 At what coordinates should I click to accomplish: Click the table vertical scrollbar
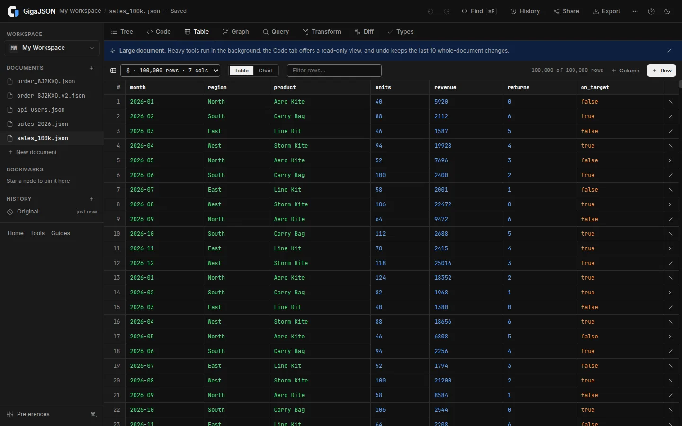point(680,84)
